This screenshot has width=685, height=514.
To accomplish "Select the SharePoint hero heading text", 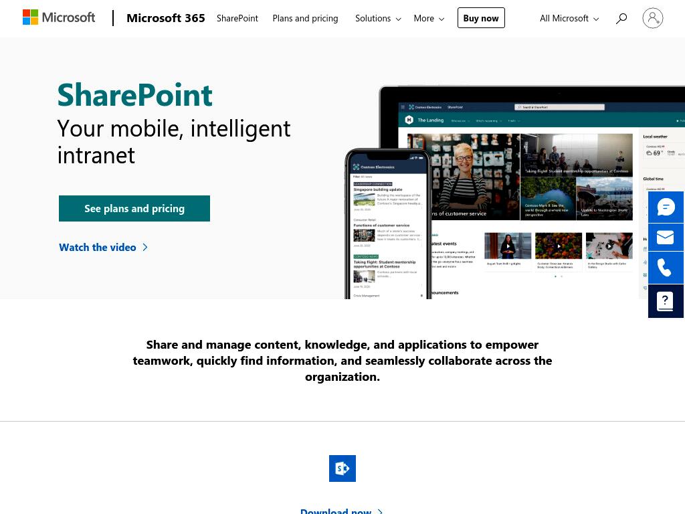I will pos(135,95).
